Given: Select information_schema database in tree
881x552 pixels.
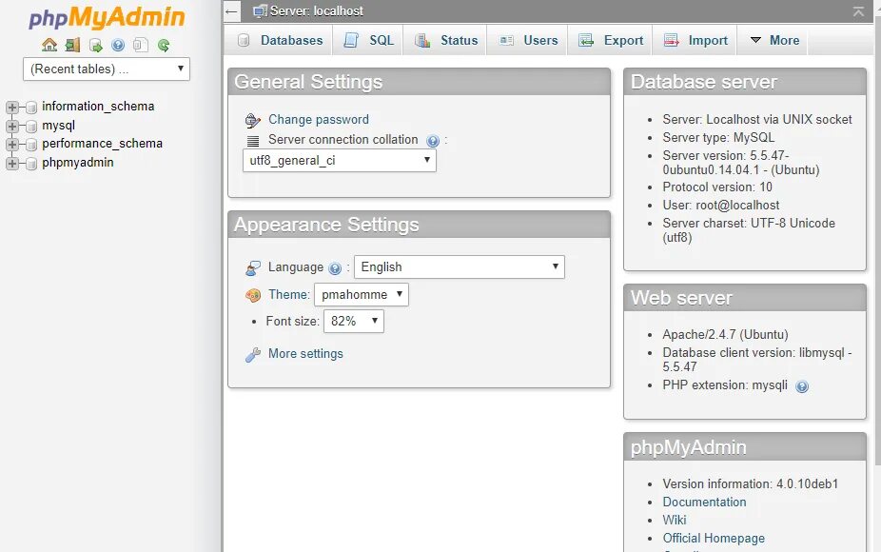Looking at the screenshot, I should 98,107.
